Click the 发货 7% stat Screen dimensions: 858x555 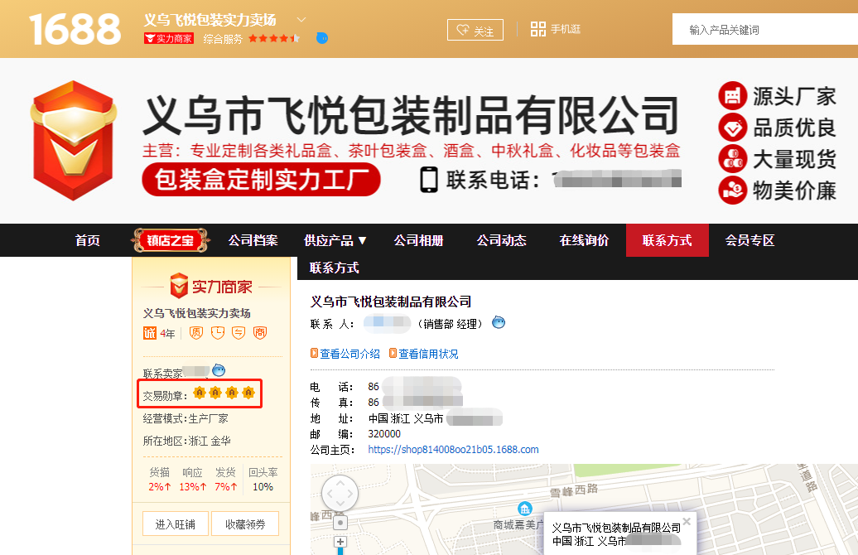[x=225, y=479]
